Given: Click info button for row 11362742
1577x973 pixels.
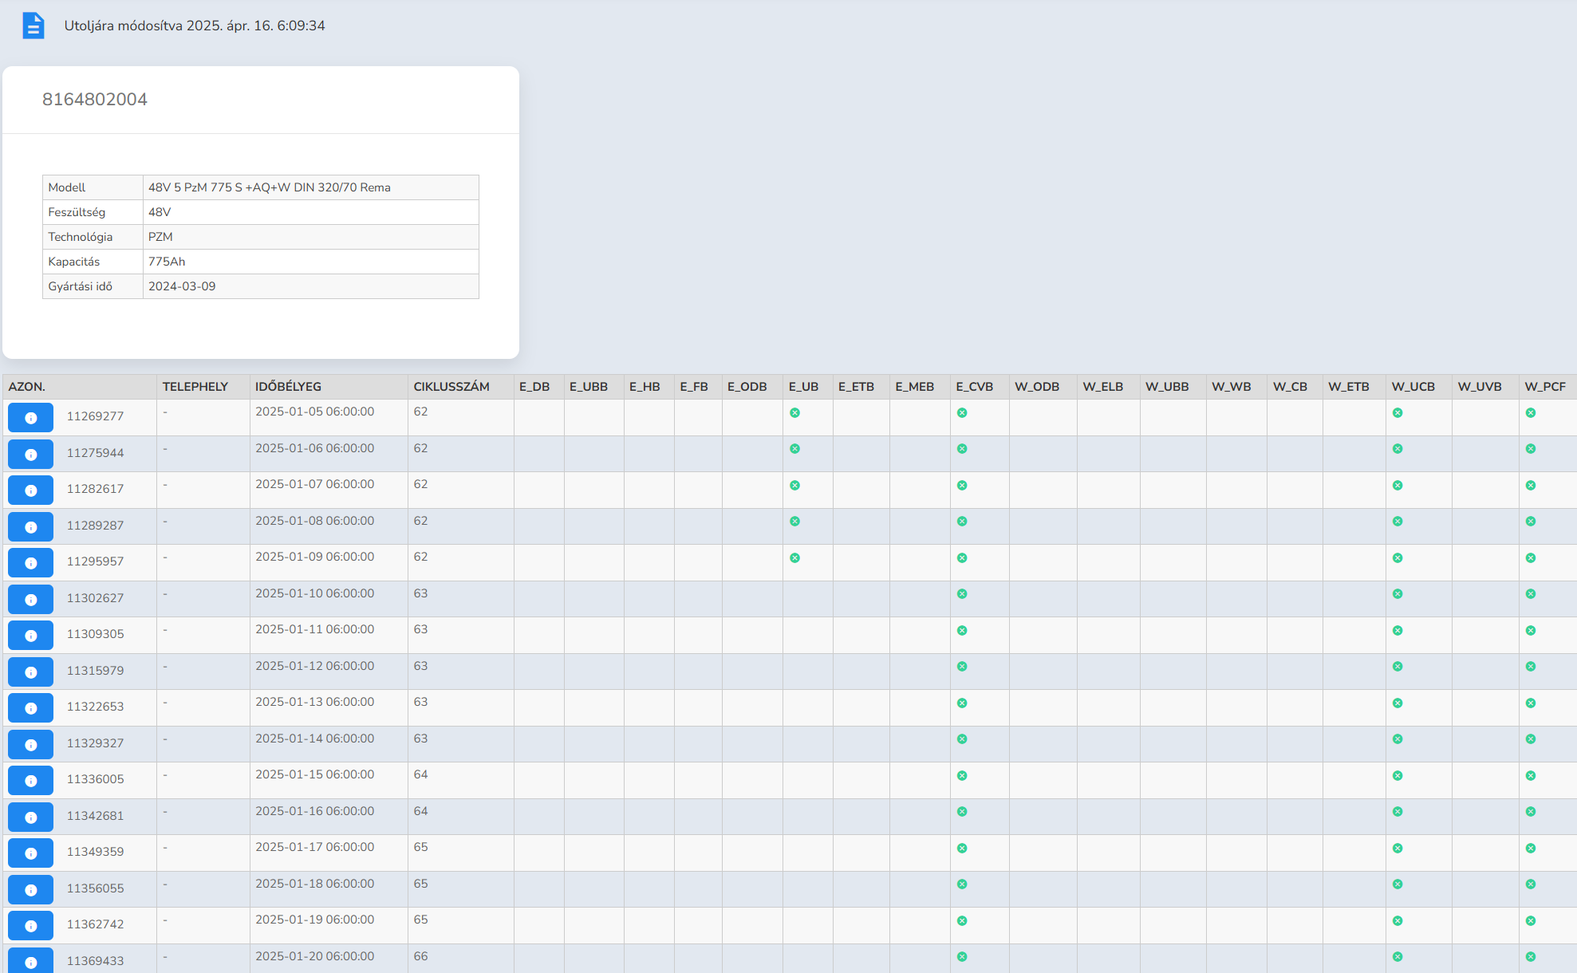Looking at the screenshot, I should click(x=30, y=925).
